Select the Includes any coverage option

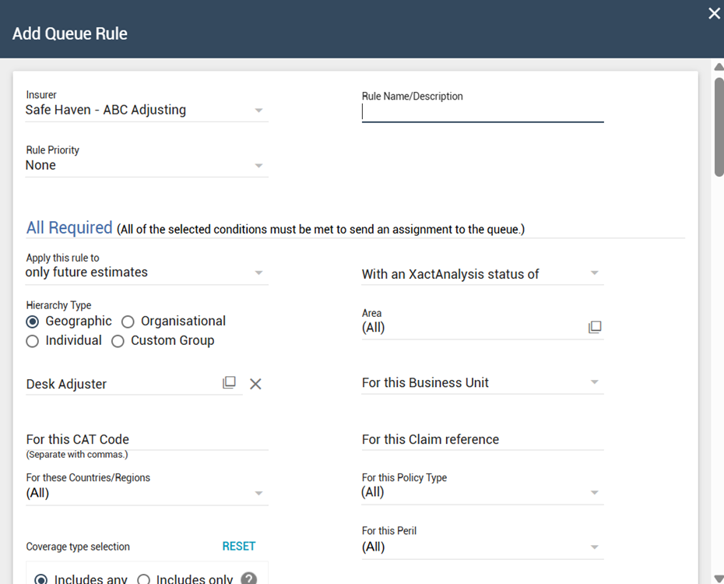click(x=40, y=579)
